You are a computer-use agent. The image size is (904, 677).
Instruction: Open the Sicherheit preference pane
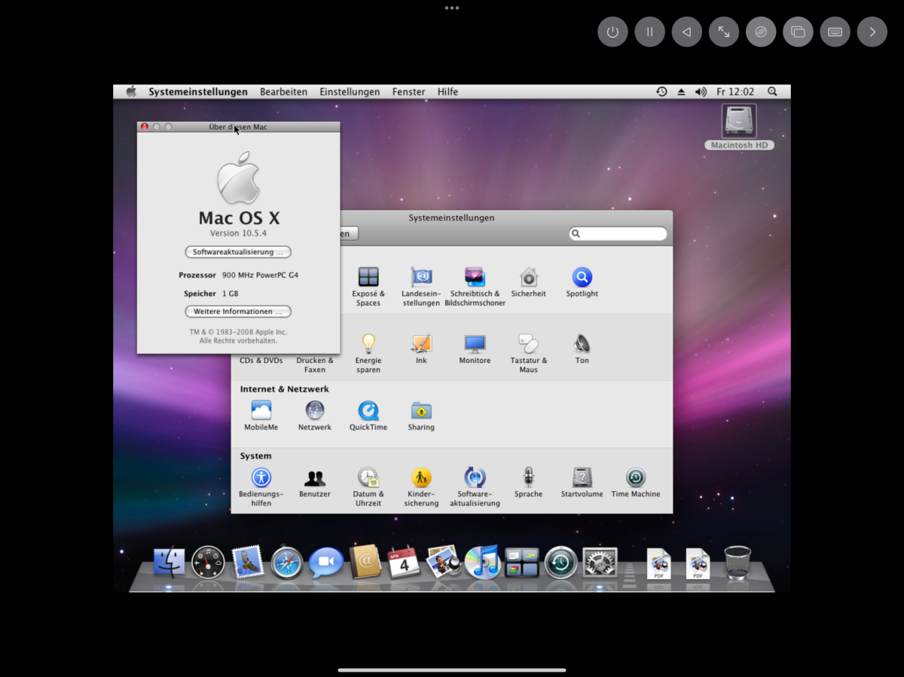click(528, 282)
